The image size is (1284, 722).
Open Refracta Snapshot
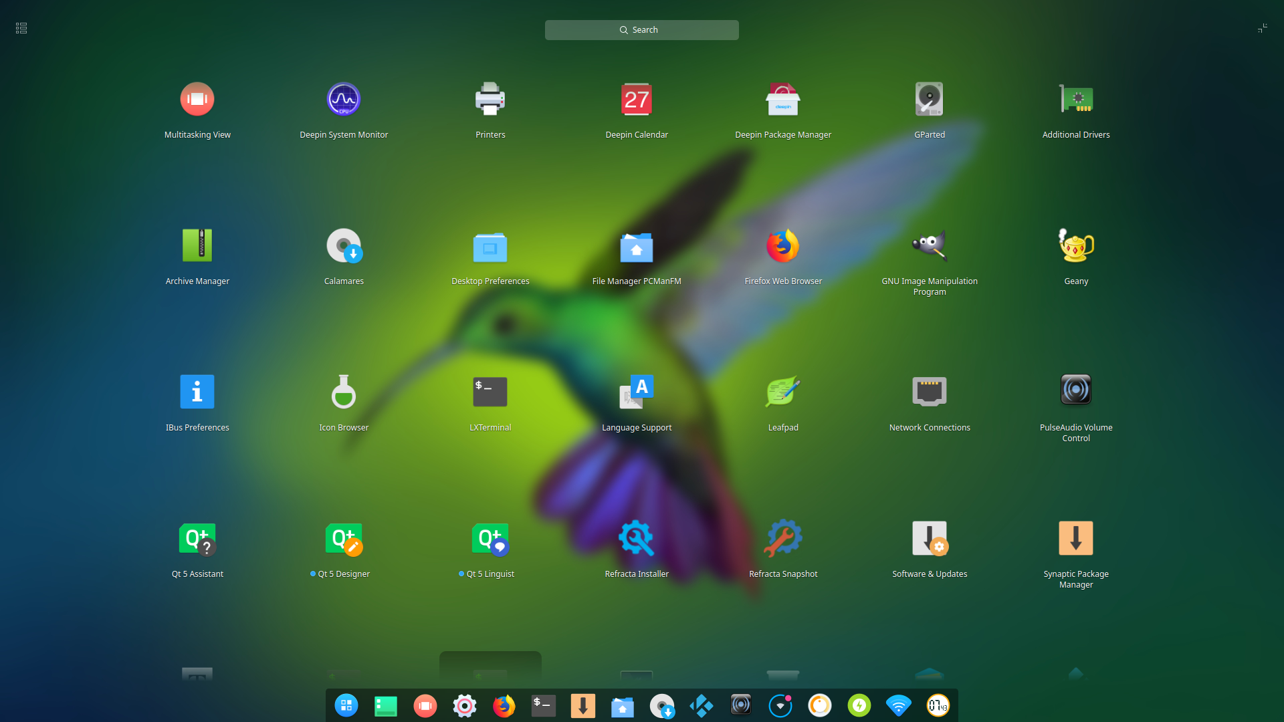pos(783,538)
